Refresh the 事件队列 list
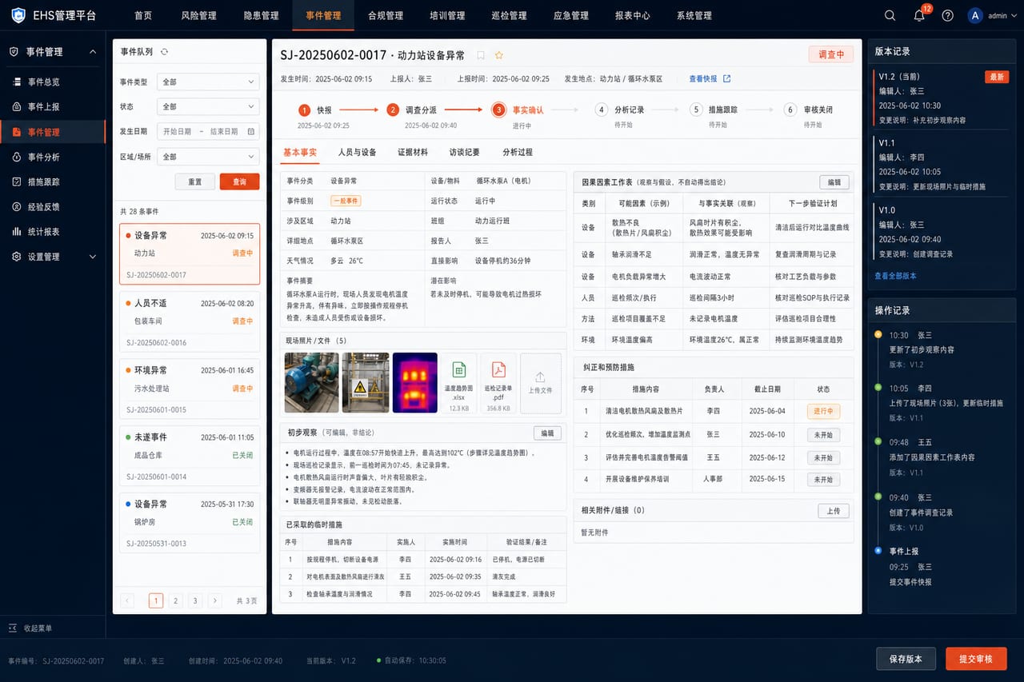The height and width of the screenshot is (682, 1024). click(165, 51)
